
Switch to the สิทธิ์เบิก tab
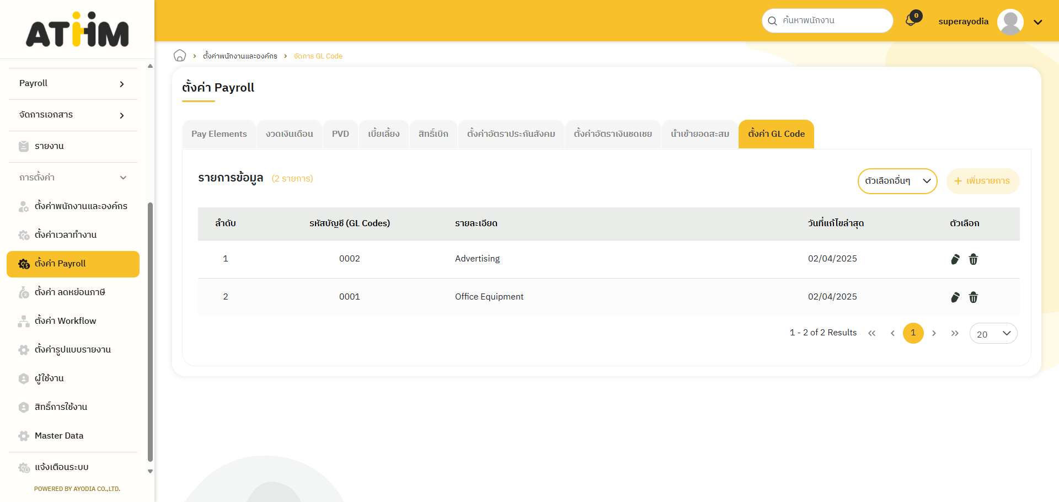pos(434,134)
